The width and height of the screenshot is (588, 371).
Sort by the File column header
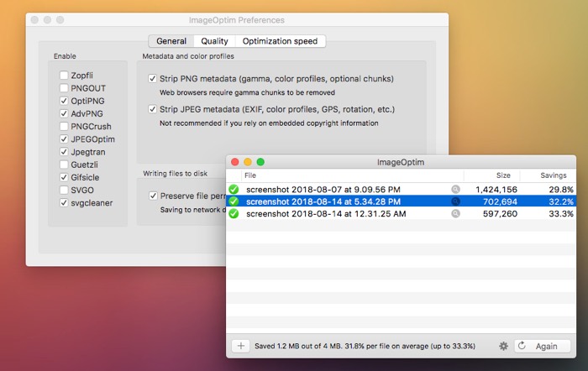pos(353,175)
